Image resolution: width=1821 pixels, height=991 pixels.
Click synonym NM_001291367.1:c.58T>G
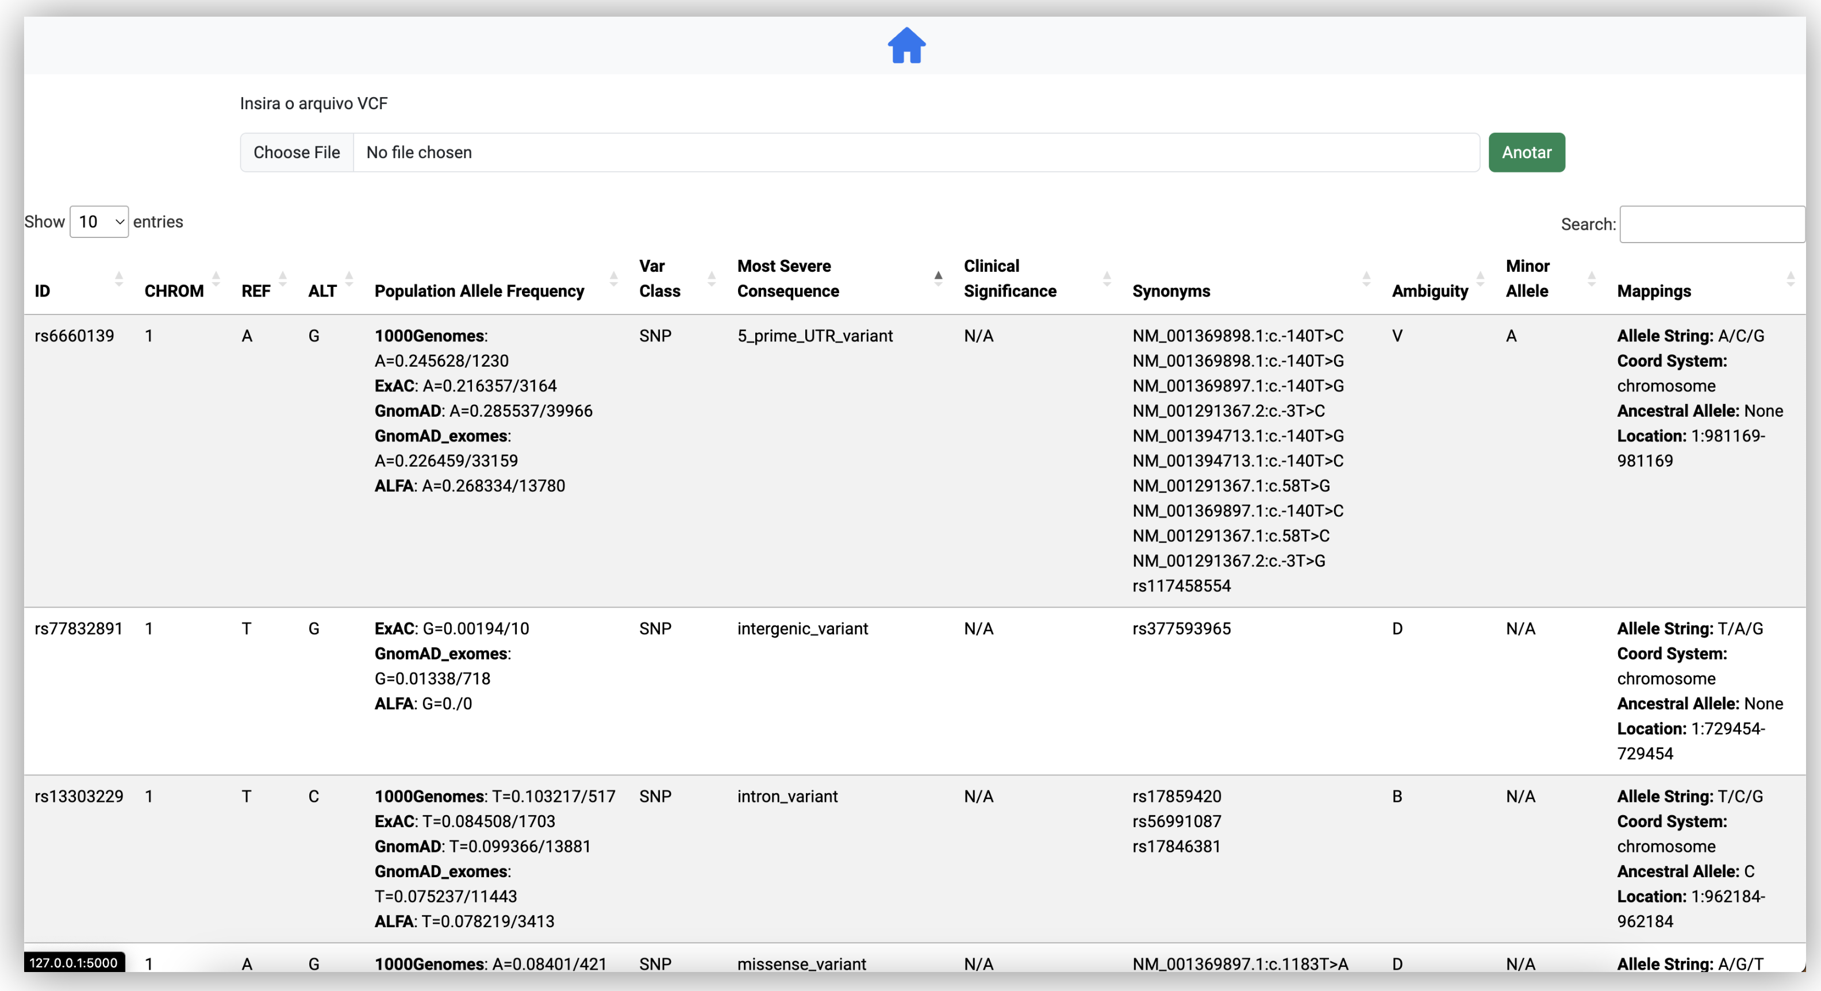(1231, 486)
